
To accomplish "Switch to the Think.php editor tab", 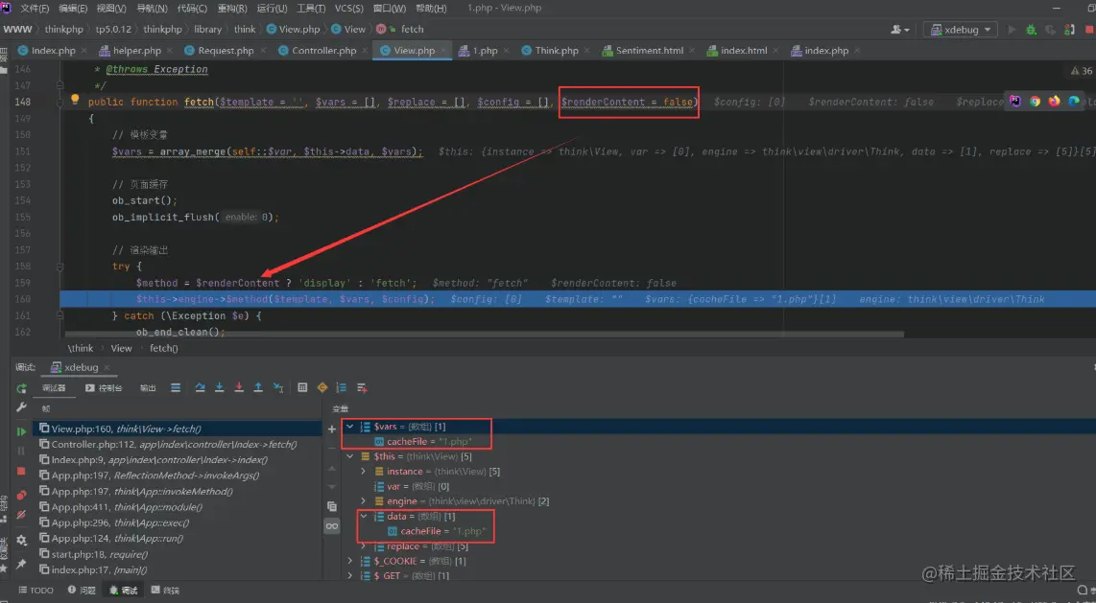I will (x=557, y=50).
